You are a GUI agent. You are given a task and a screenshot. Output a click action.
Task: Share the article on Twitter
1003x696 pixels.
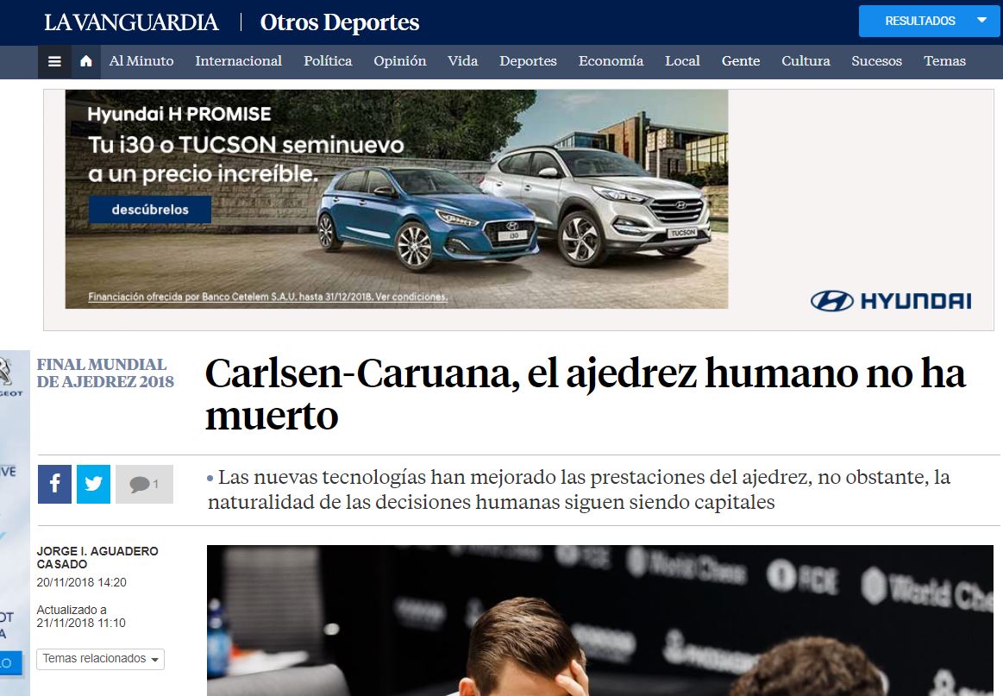pyautogui.click(x=93, y=484)
